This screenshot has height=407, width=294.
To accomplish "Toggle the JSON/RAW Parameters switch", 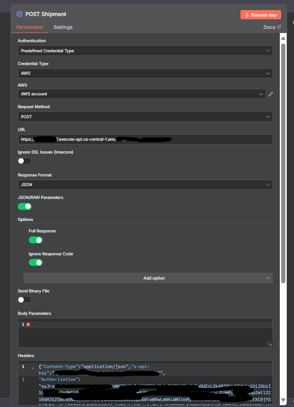I will [25, 206].
